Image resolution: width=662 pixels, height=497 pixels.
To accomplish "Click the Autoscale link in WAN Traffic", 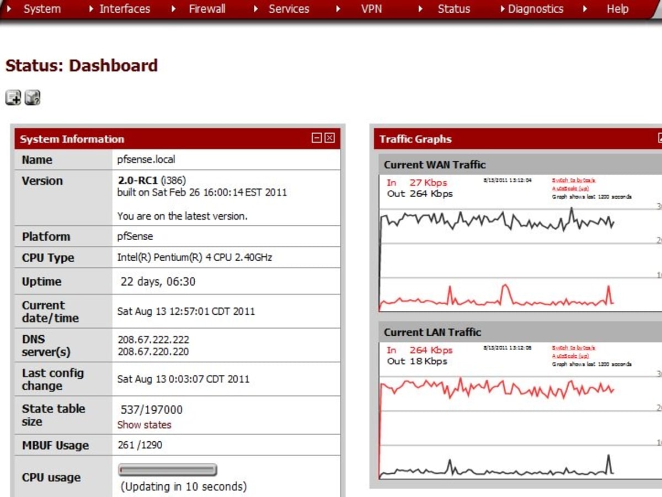I will [570, 188].
